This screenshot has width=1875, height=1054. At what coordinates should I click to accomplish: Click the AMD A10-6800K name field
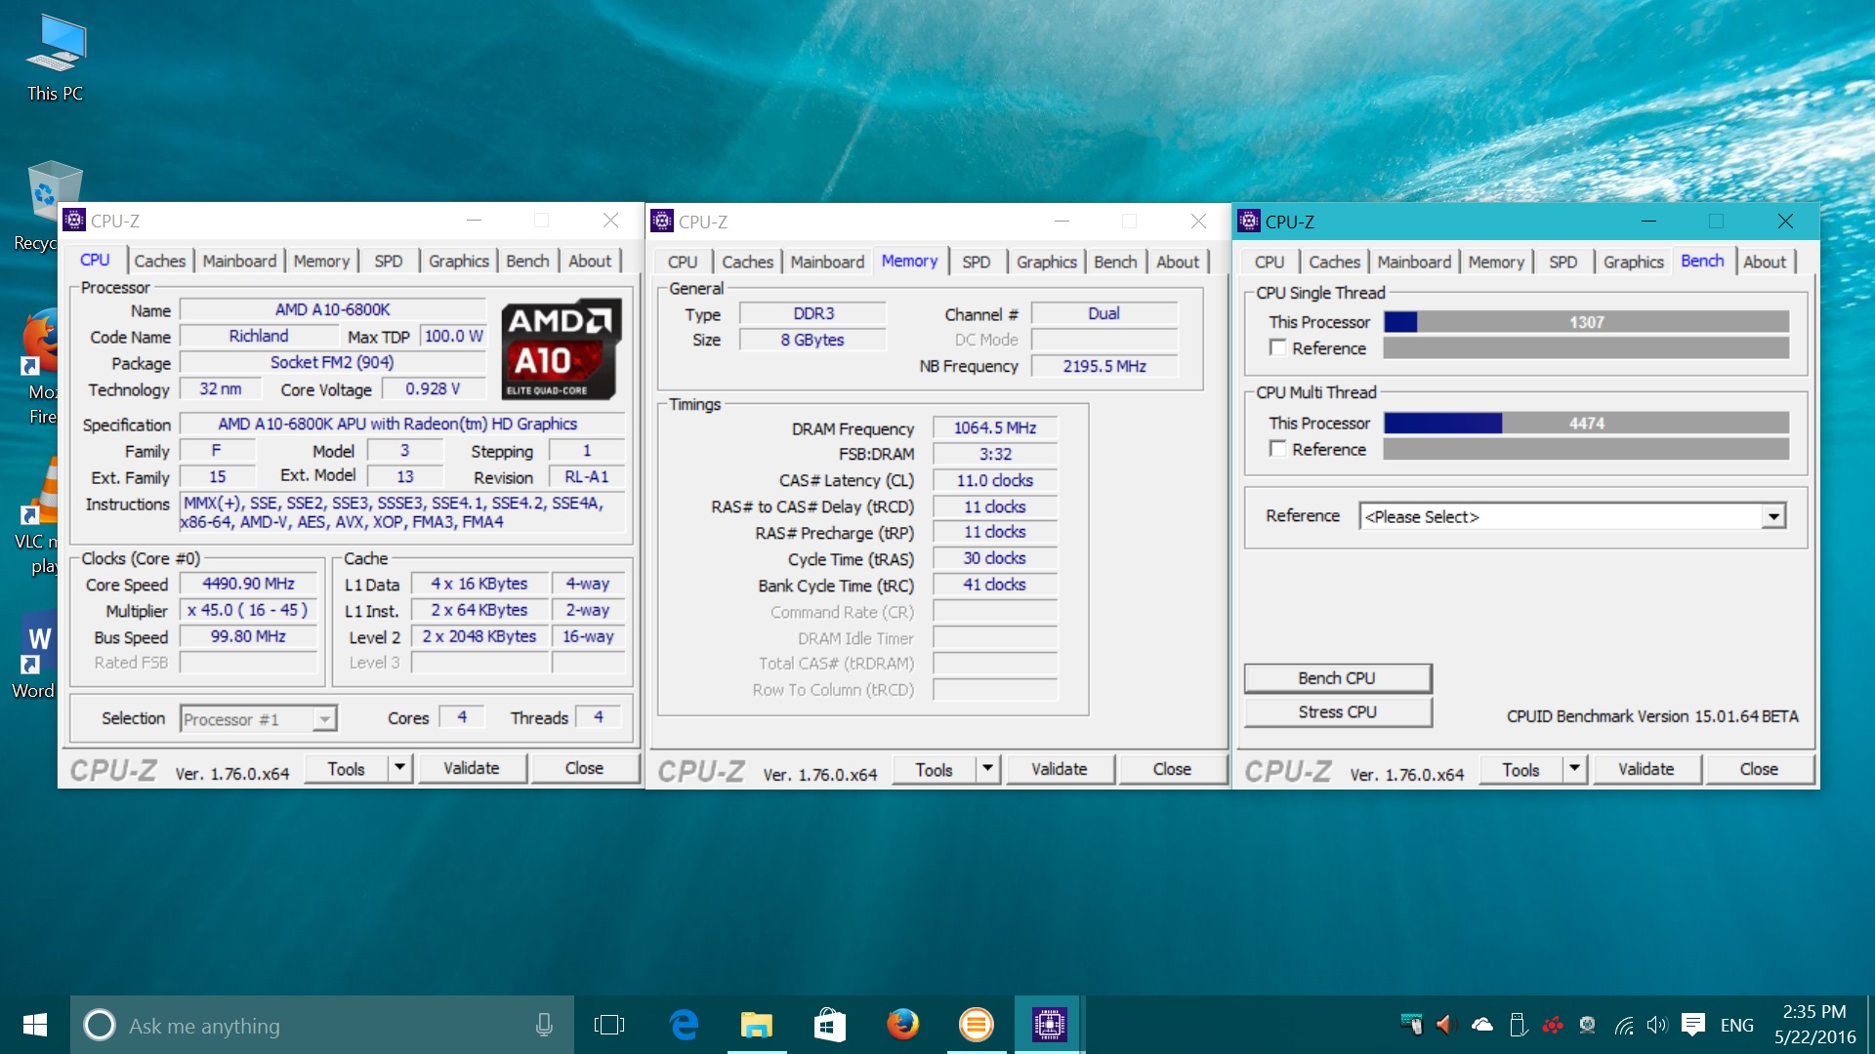pyautogui.click(x=332, y=309)
